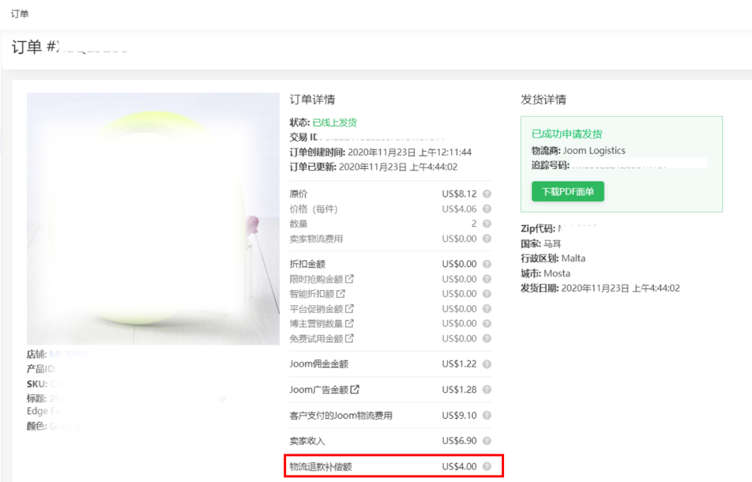The height and width of the screenshot is (482, 752).
Task: Click the help icon beside Joom佣金金额
Action: (487, 364)
